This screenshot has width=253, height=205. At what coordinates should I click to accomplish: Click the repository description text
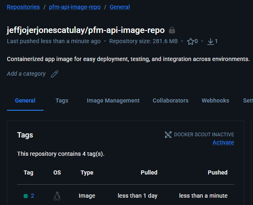coord(128,59)
